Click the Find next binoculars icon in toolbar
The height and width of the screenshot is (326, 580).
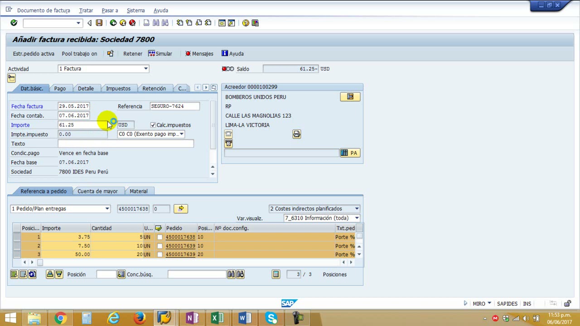point(165,23)
